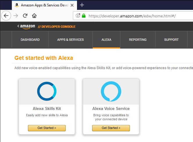The image size is (193, 142).
Task: Click the Alexa Voice Service bubble logo
Action: pos(111,91)
